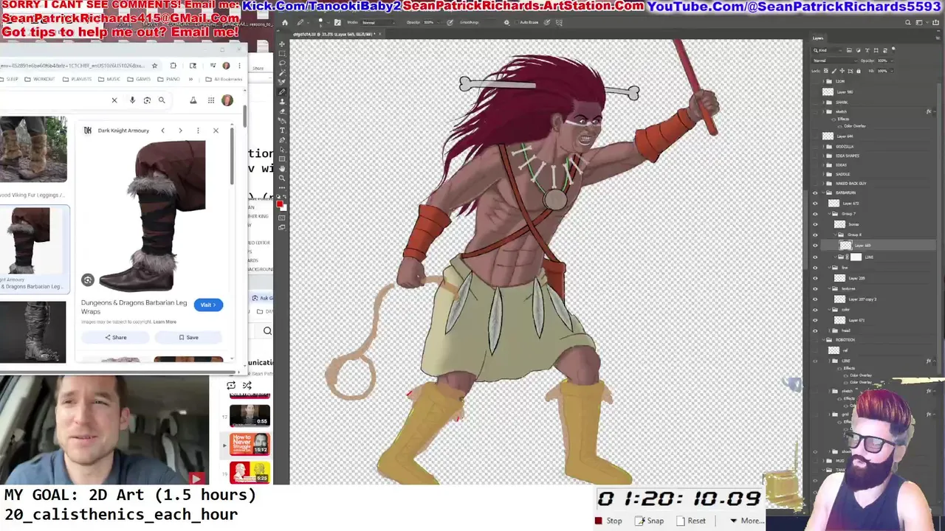Collapse the Group 7 folder

coord(829,214)
